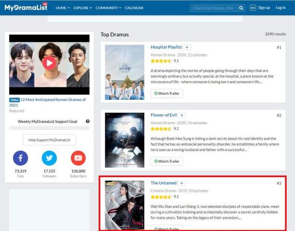Image resolution: width=295 pixels, height=231 pixels.
Task: Click Help Support MyDramaList button
Action: click(x=49, y=140)
